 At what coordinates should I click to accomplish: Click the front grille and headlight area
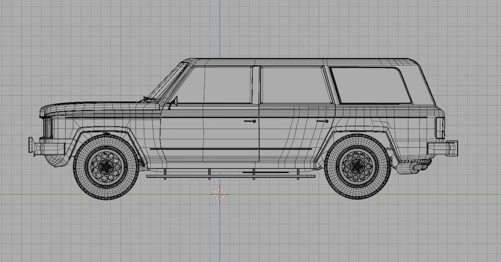tap(47, 128)
